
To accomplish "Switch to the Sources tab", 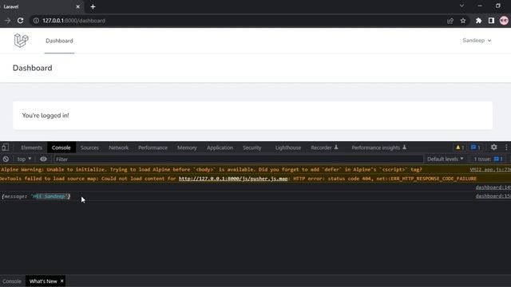I will [x=89, y=147].
